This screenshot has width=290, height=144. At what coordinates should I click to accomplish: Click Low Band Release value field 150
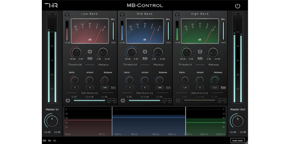pos(105,88)
